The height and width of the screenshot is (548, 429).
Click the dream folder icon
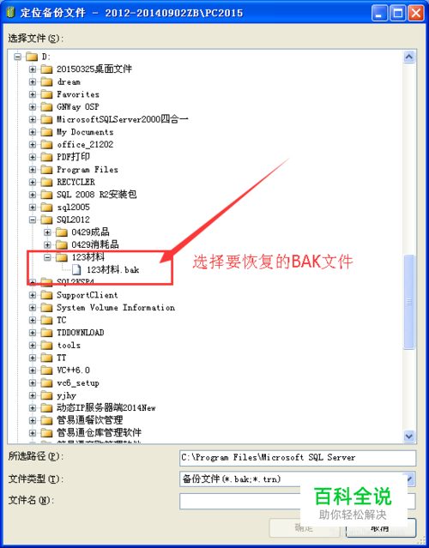click(x=46, y=81)
